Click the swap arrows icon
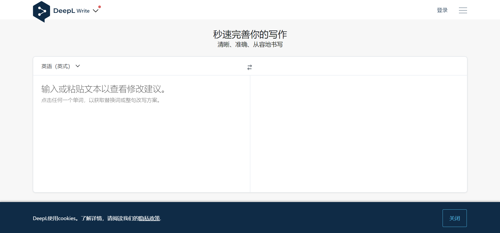Viewport: 500px width, 233px height. pos(249,67)
